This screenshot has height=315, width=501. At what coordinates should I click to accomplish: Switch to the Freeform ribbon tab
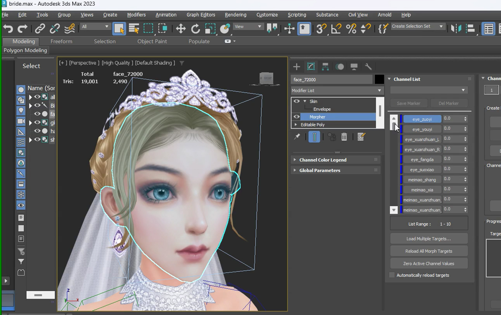(x=61, y=41)
